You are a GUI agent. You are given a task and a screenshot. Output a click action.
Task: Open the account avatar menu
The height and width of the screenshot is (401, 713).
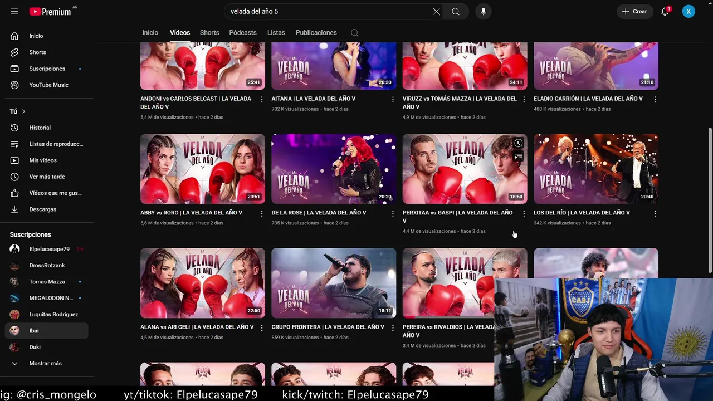pyautogui.click(x=688, y=11)
